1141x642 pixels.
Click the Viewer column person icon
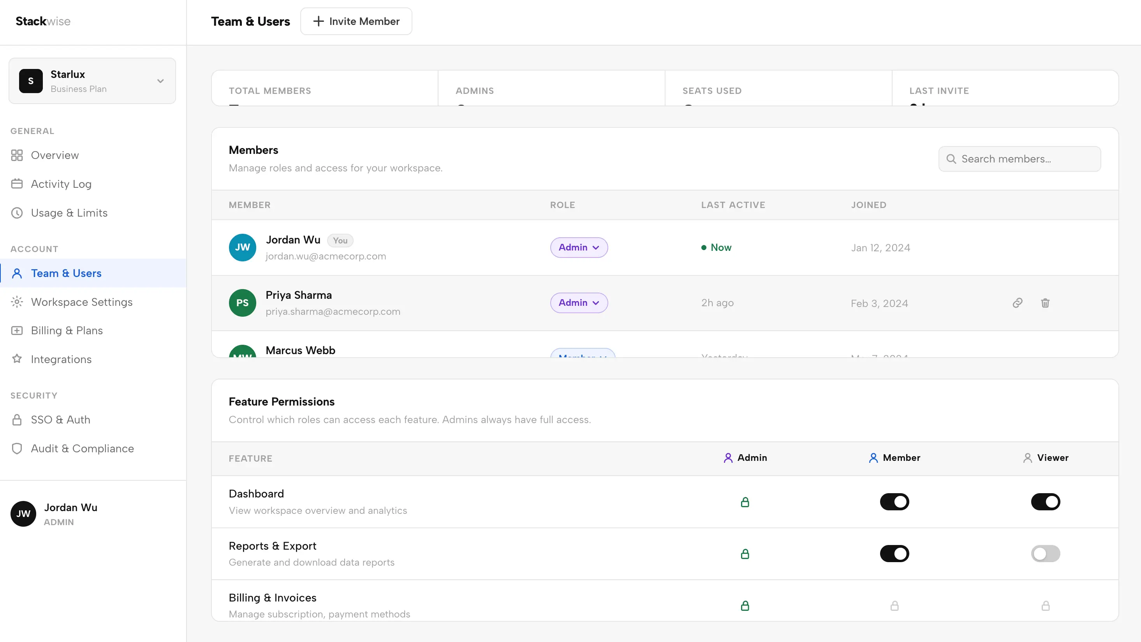[x=1028, y=458]
